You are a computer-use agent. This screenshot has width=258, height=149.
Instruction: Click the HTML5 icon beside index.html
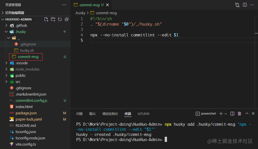pos(12,107)
